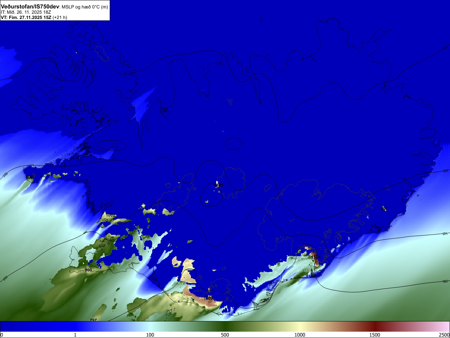
Task: Click the colorbar tick label 0
Action: 2,335
